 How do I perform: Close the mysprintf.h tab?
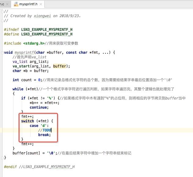tap(41, 4)
